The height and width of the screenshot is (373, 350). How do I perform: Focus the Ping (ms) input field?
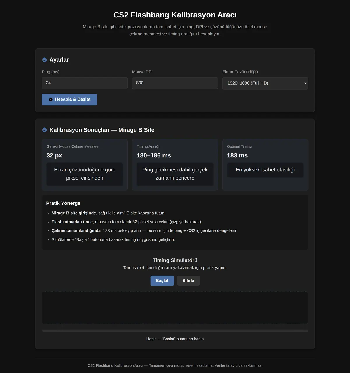85,83
